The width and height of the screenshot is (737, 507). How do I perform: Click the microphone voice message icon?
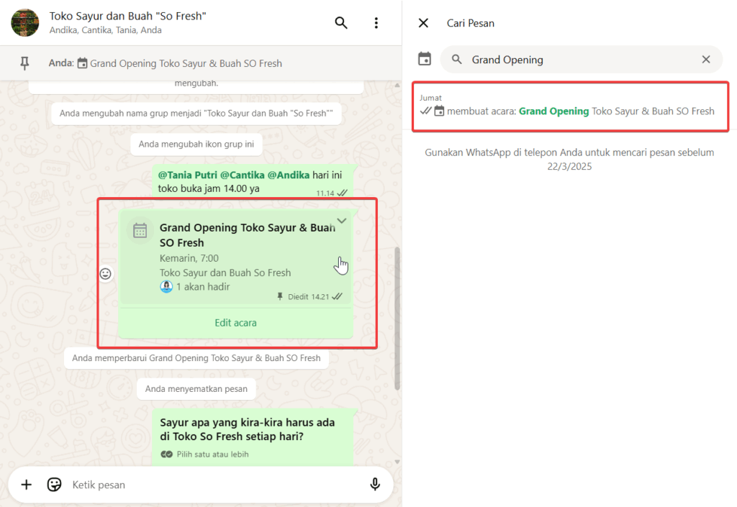click(375, 485)
